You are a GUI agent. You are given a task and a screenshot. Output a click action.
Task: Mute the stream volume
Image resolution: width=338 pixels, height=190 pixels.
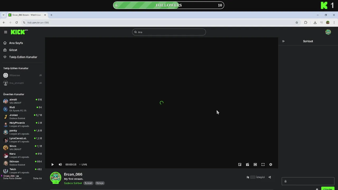coord(60,164)
